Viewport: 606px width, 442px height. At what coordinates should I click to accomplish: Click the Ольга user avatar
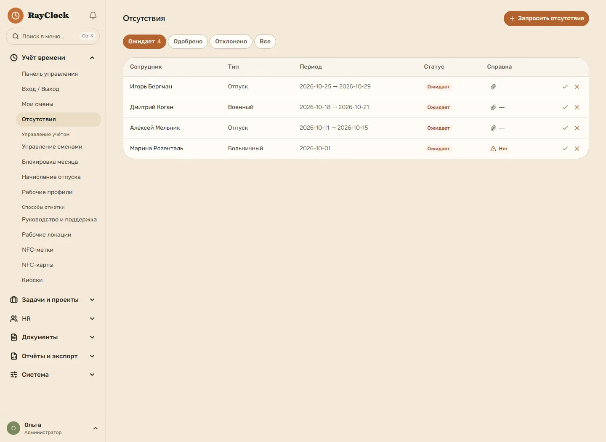(13, 428)
